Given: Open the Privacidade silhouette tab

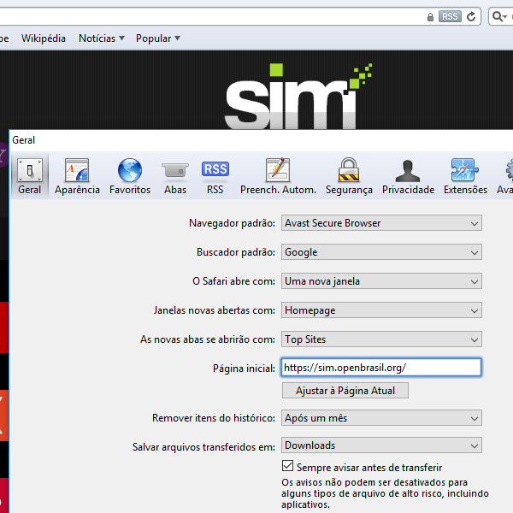Looking at the screenshot, I should coord(408,175).
